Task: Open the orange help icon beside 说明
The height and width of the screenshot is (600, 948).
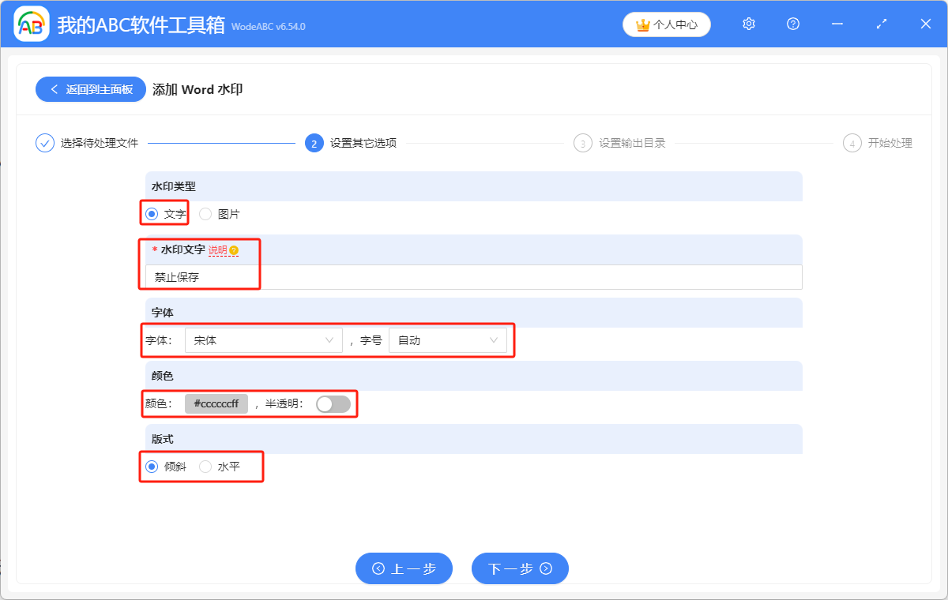Action: [x=233, y=249]
